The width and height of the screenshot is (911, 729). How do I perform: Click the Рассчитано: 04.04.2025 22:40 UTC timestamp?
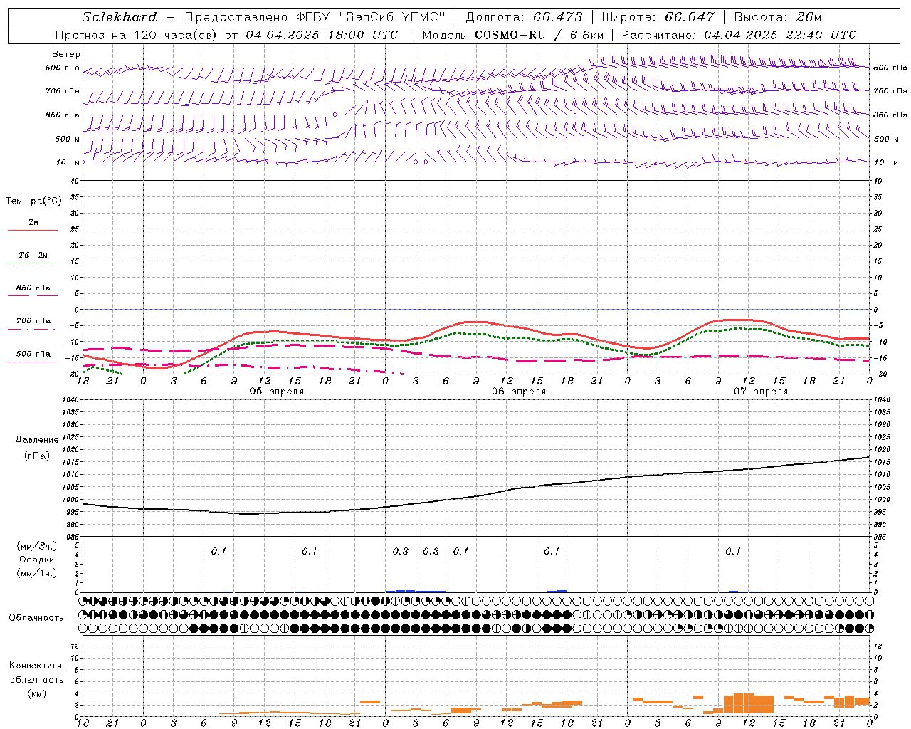(x=739, y=35)
